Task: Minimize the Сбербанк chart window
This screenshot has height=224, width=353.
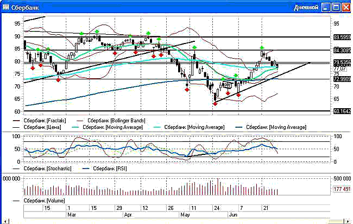Action: 325,8
